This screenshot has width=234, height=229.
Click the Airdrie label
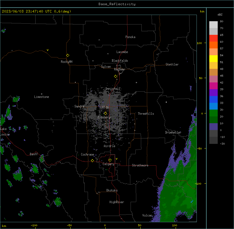[x=110, y=146]
